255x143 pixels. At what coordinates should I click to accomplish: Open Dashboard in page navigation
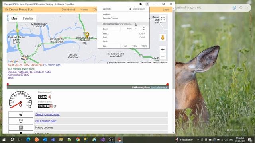(68, 10)
